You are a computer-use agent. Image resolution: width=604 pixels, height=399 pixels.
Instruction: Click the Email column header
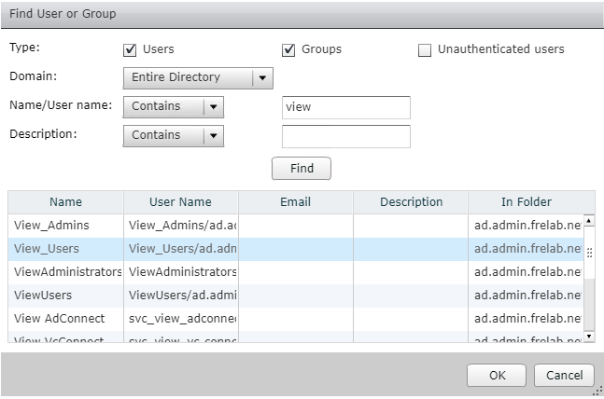point(295,202)
